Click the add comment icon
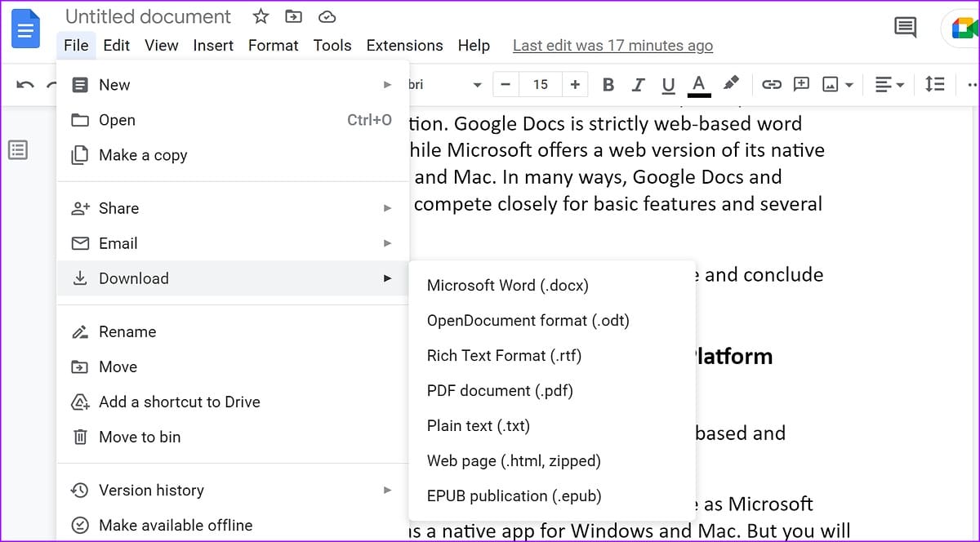Viewport: 980px width, 542px height. pos(801,84)
